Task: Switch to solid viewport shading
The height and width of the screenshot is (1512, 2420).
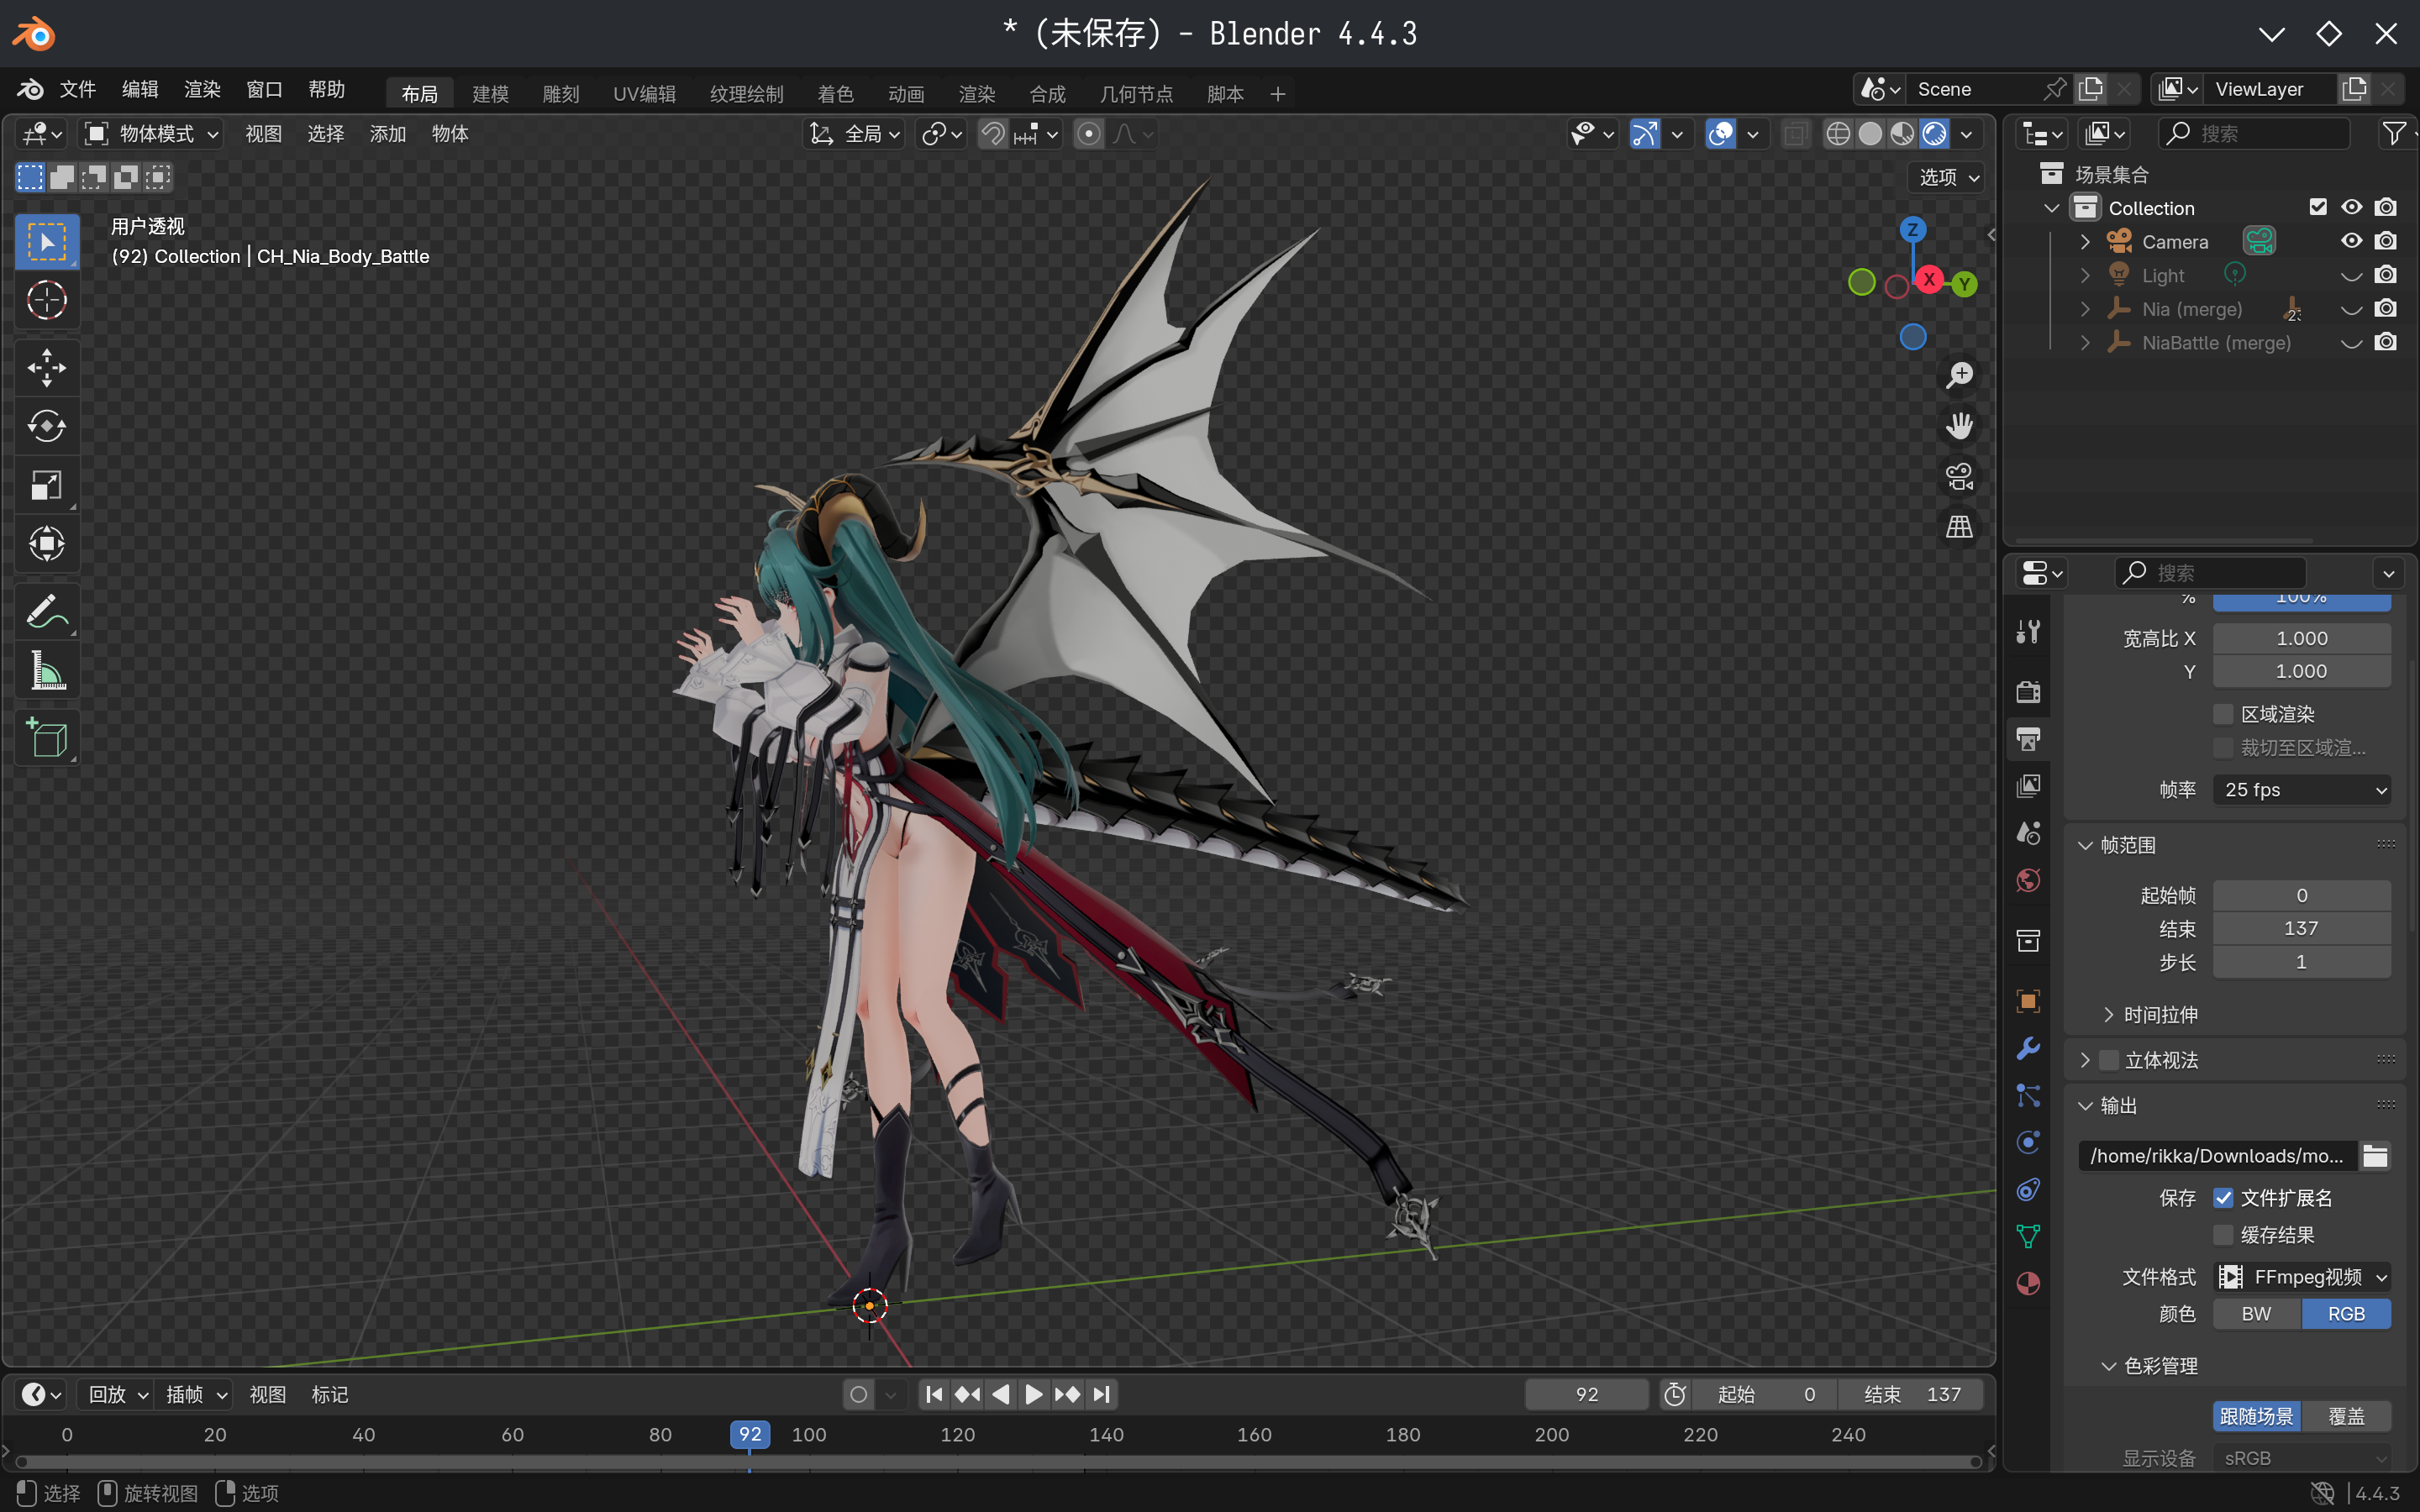Action: (x=1870, y=134)
